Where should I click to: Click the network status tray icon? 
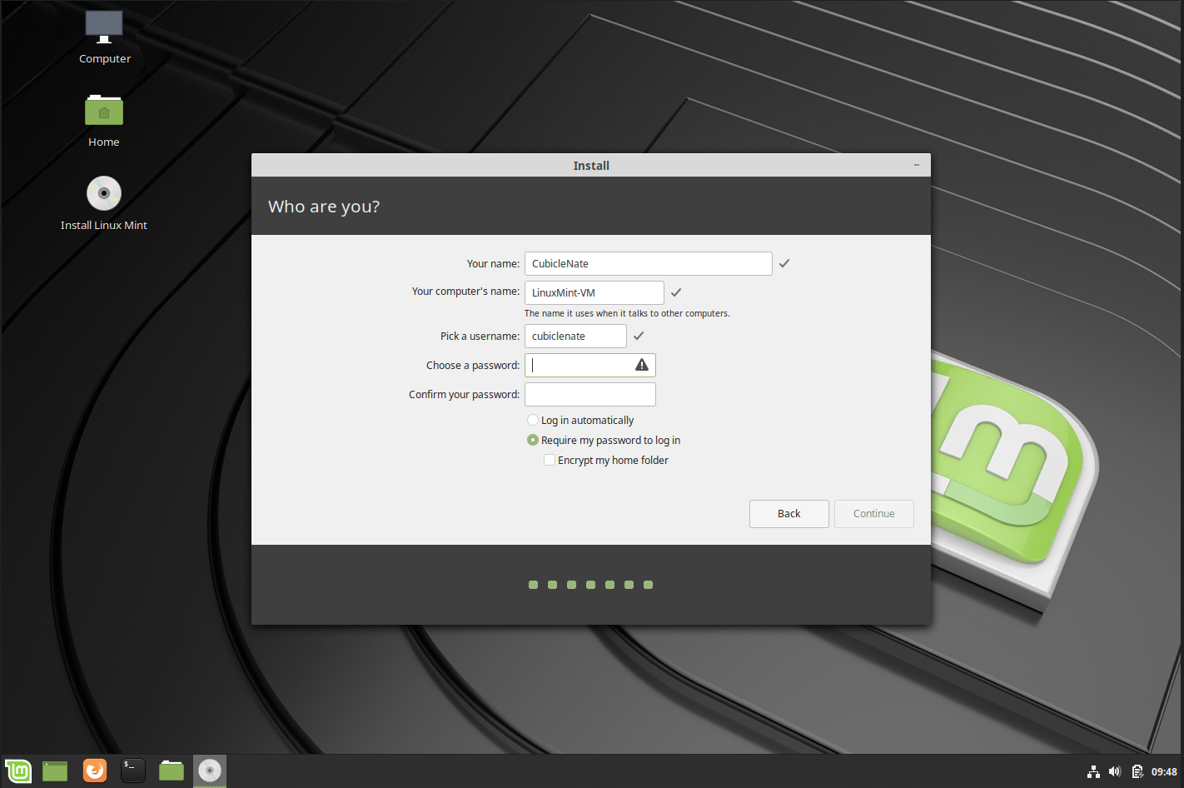[1093, 771]
